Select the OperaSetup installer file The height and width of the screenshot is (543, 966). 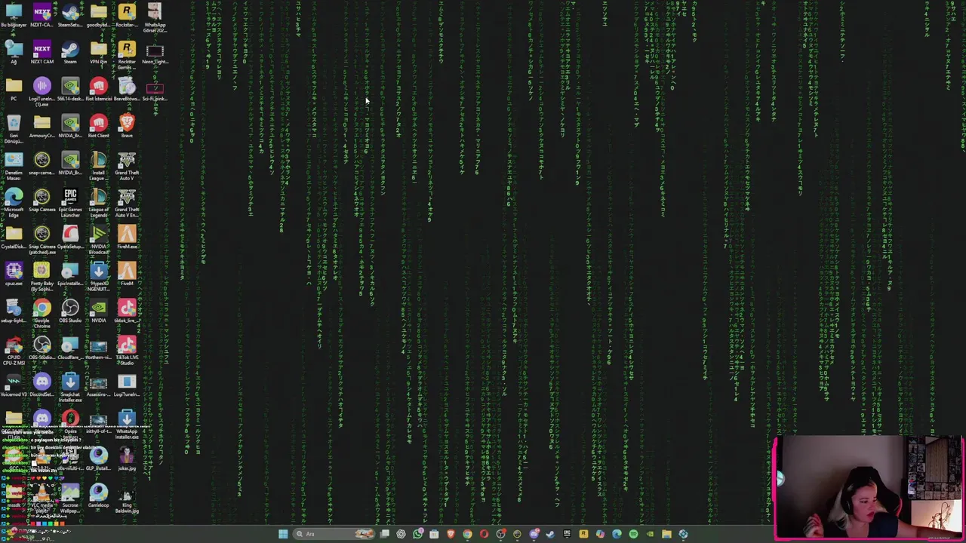70,237
